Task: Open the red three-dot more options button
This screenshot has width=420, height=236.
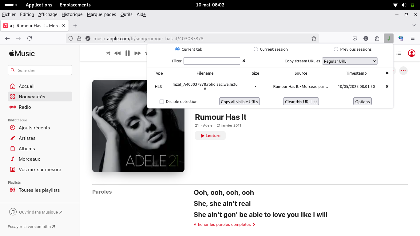Action: click(x=403, y=71)
